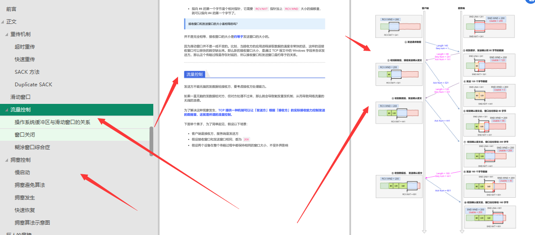This screenshot has width=535, height=235.
Task: Open 操作系统缓冲区与滑动窗口的关系 bookmark
Action: pyautogui.click(x=52, y=122)
